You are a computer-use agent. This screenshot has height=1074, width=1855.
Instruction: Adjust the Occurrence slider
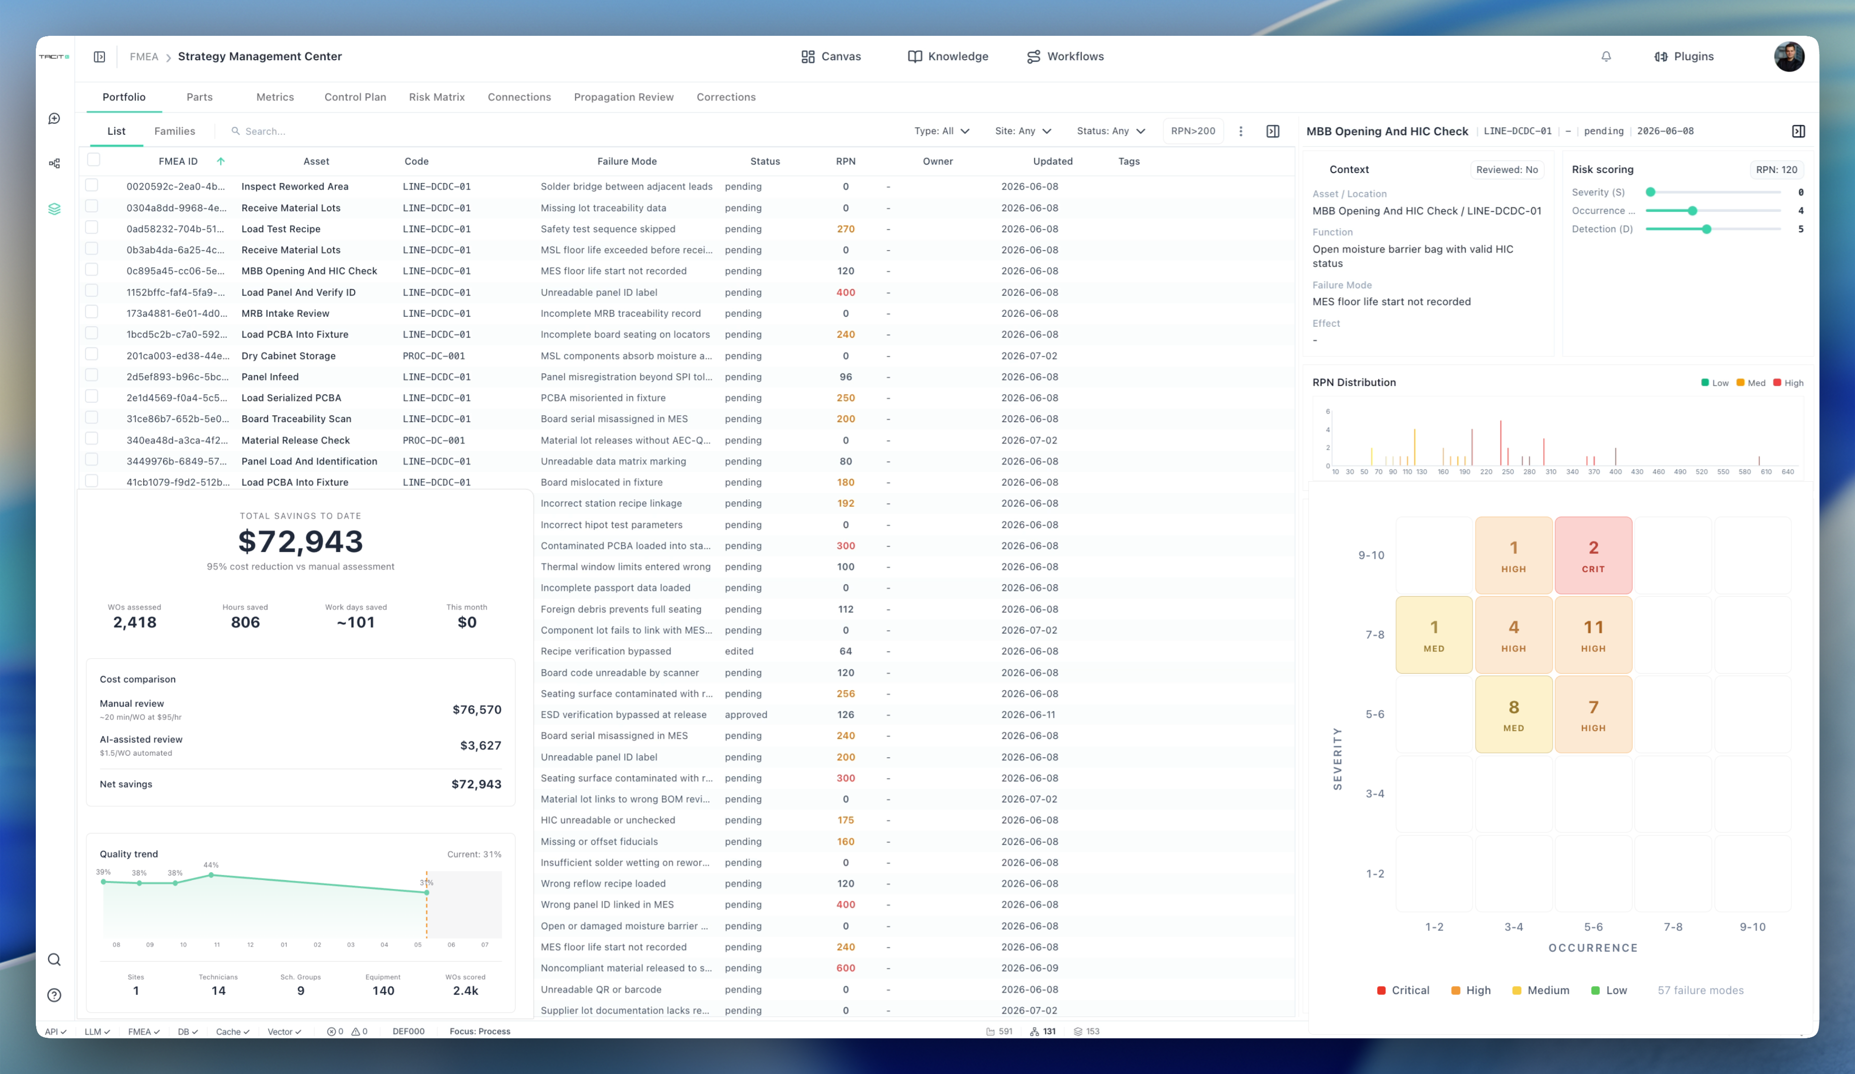pos(1713,210)
